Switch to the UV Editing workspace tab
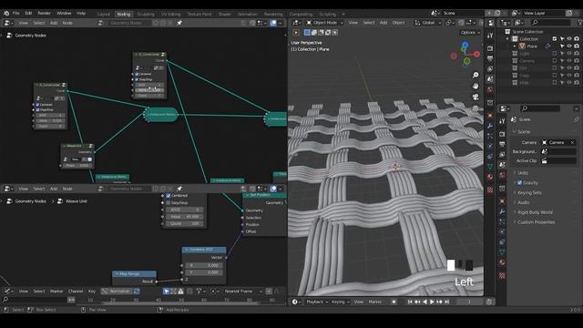The width and height of the screenshot is (583, 328). (170, 15)
